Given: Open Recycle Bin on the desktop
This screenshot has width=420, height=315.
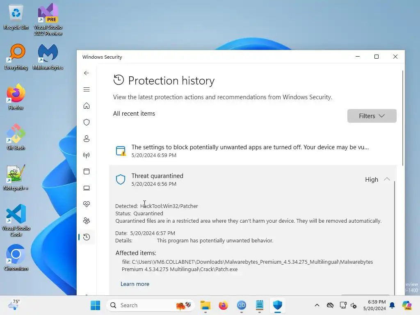Looking at the screenshot, I should pyautogui.click(x=16, y=17).
